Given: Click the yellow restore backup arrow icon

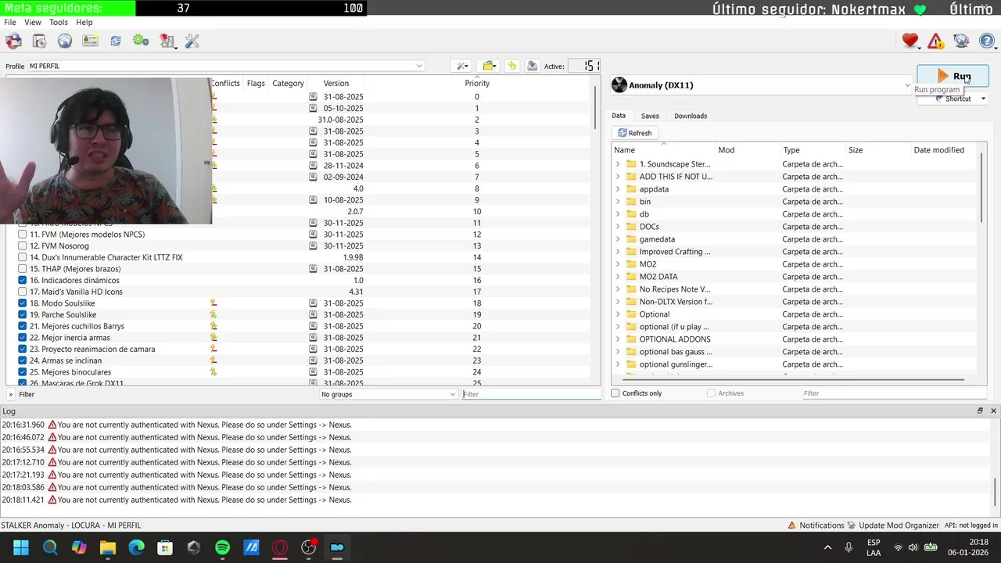Looking at the screenshot, I should pyautogui.click(x=511, y=66).
